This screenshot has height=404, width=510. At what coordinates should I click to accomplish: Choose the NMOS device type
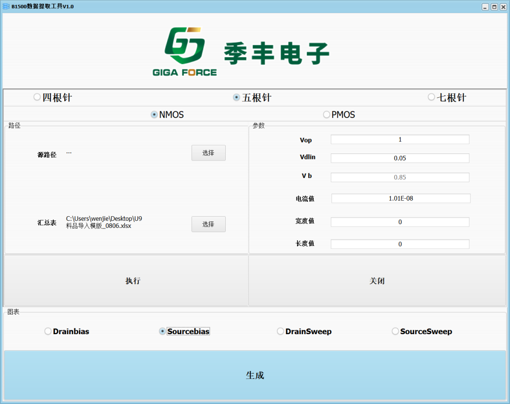[167, 114]
